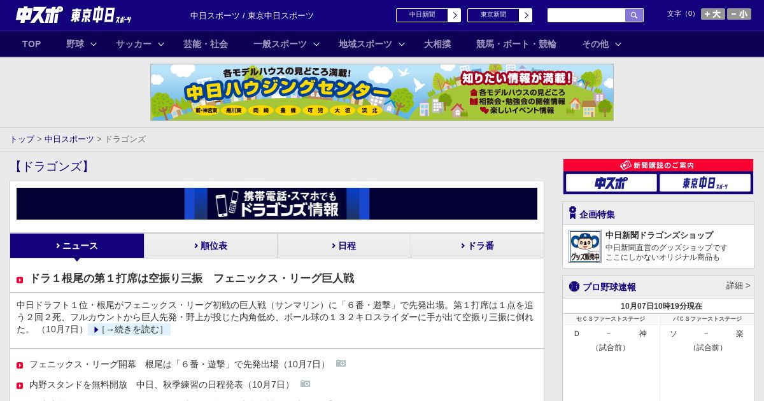The image size is (764, 401).
Task: Click the 新聞購読のご案内 header
Action: (658, 165)
